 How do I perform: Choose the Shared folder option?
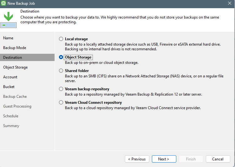[x=61, y=71]
